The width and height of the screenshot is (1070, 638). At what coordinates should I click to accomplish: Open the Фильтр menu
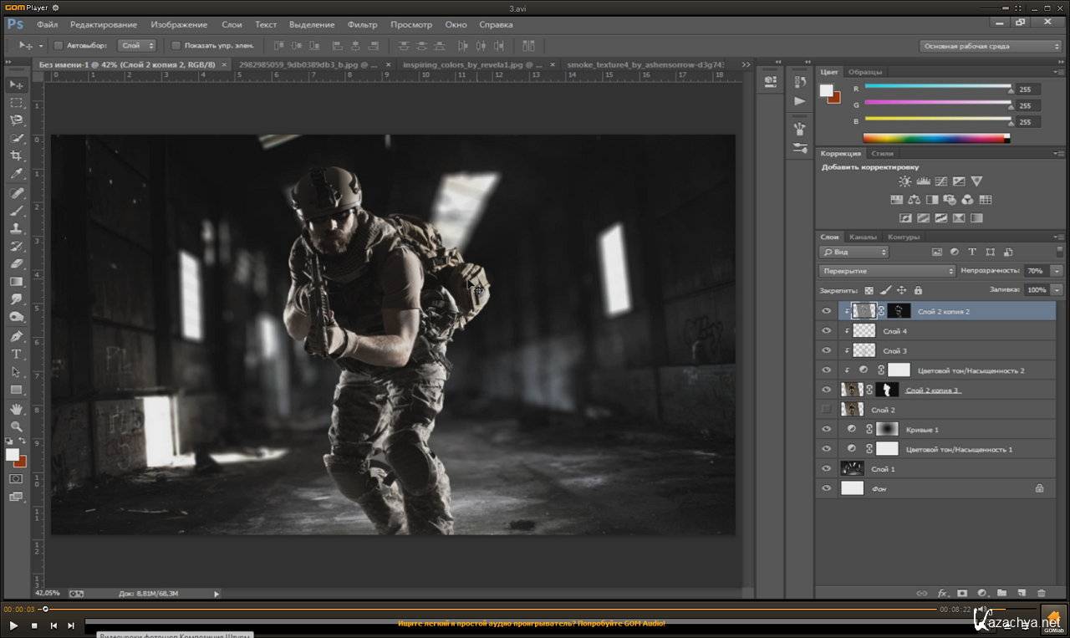pos(362,25)
